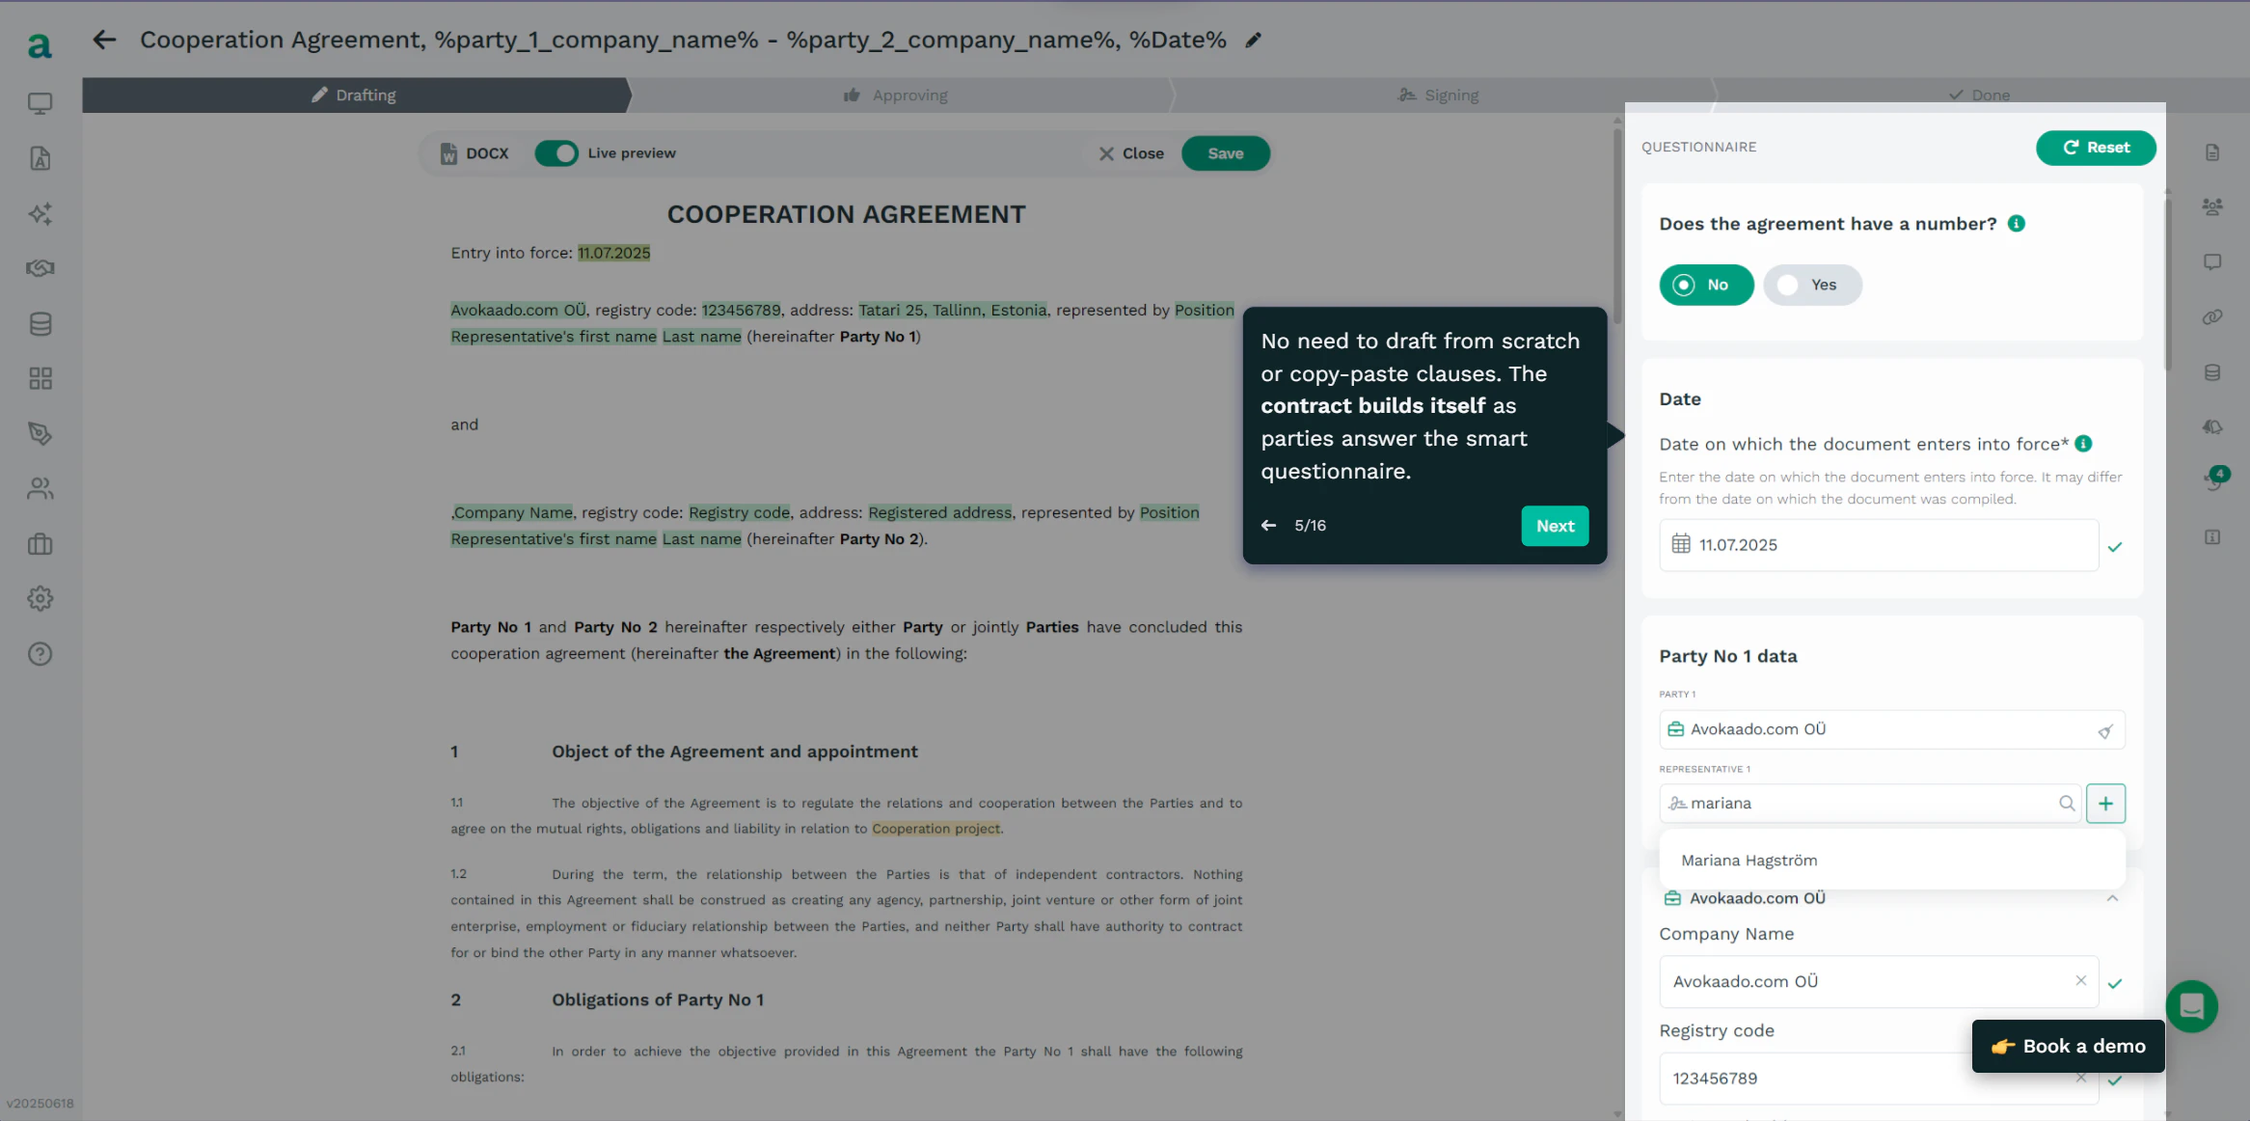This screenshot has height=1121, width=2250.
Task: Click the help question mark icon
Action: tap(40, 654)
